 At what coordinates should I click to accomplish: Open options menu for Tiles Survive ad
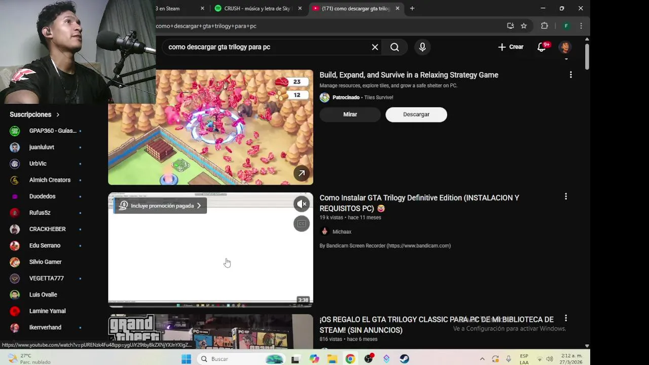click(570, 75)
